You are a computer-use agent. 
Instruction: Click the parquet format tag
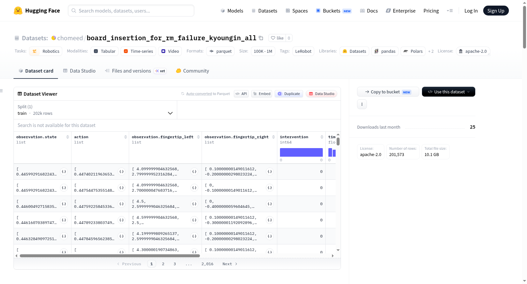click(220, 51)
